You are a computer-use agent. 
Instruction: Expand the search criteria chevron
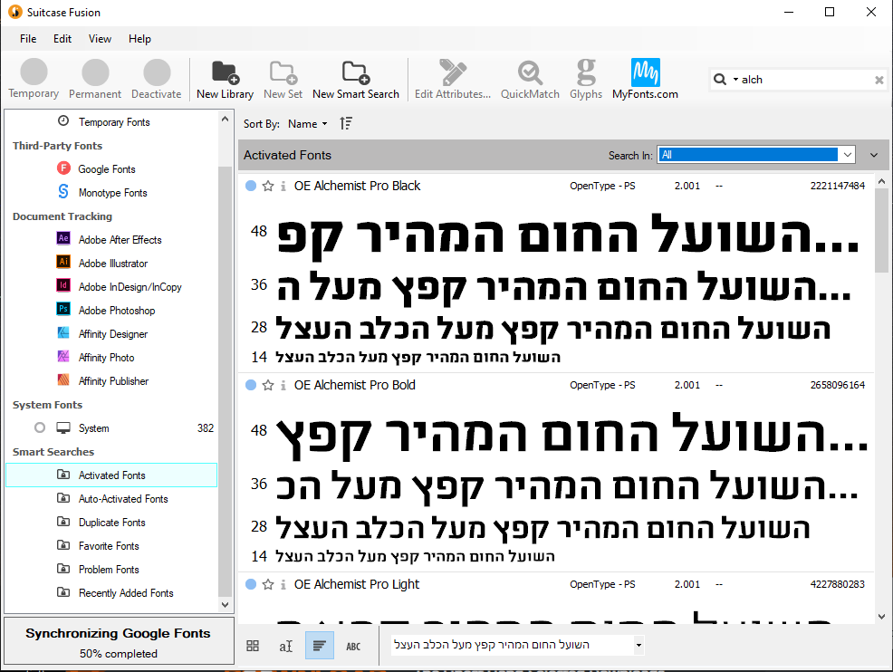874,155
